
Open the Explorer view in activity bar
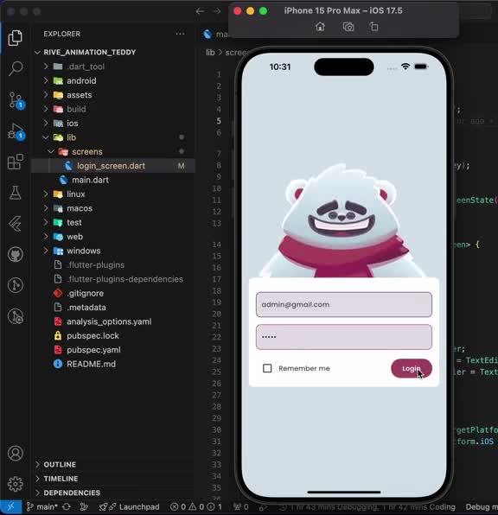click(15, 38)
